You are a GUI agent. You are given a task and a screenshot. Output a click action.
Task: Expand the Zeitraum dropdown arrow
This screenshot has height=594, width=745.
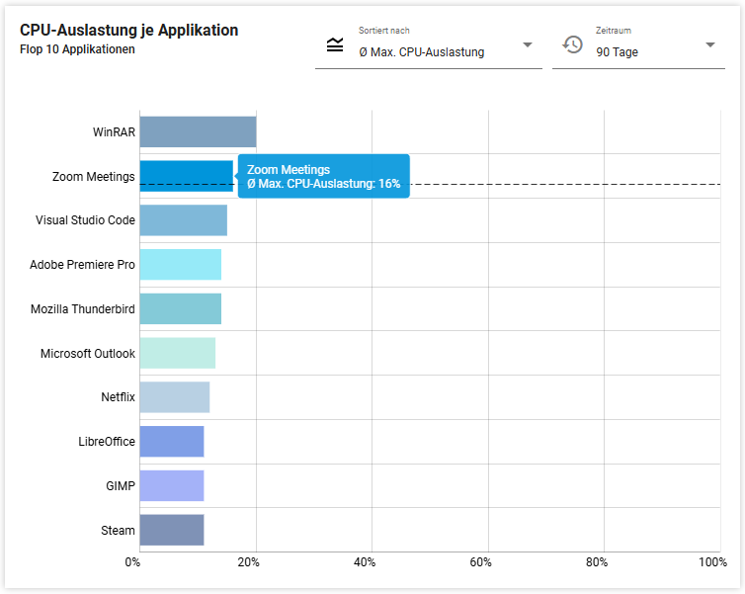point(709,45)
